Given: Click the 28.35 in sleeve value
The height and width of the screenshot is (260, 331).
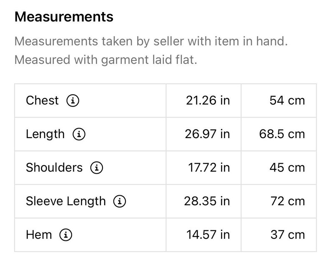Looking at the screenshot, I should [x=207, y=201].
